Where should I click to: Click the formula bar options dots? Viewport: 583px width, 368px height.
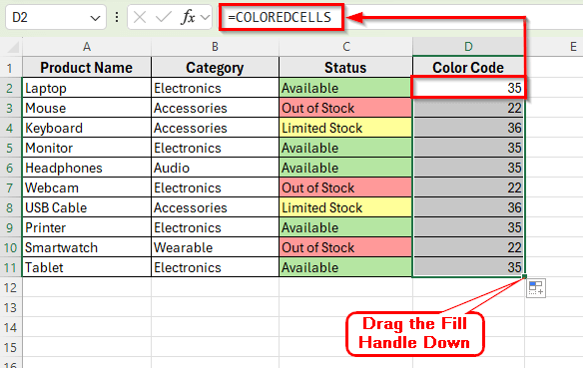click(x=117, y=17)
